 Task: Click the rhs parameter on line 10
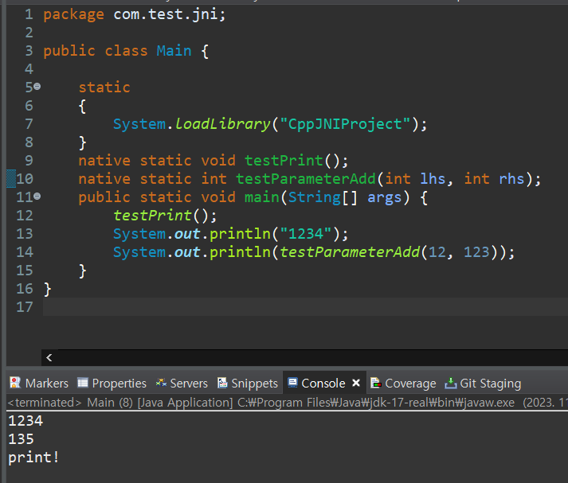click(x=511, y=179)
